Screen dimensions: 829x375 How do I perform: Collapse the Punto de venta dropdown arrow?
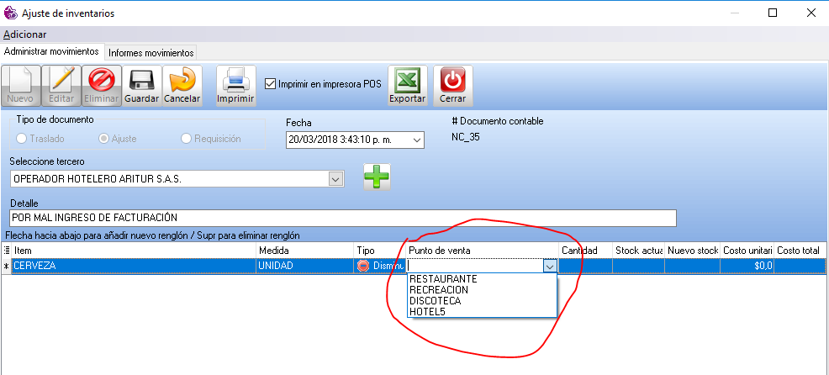pos(550,266)
